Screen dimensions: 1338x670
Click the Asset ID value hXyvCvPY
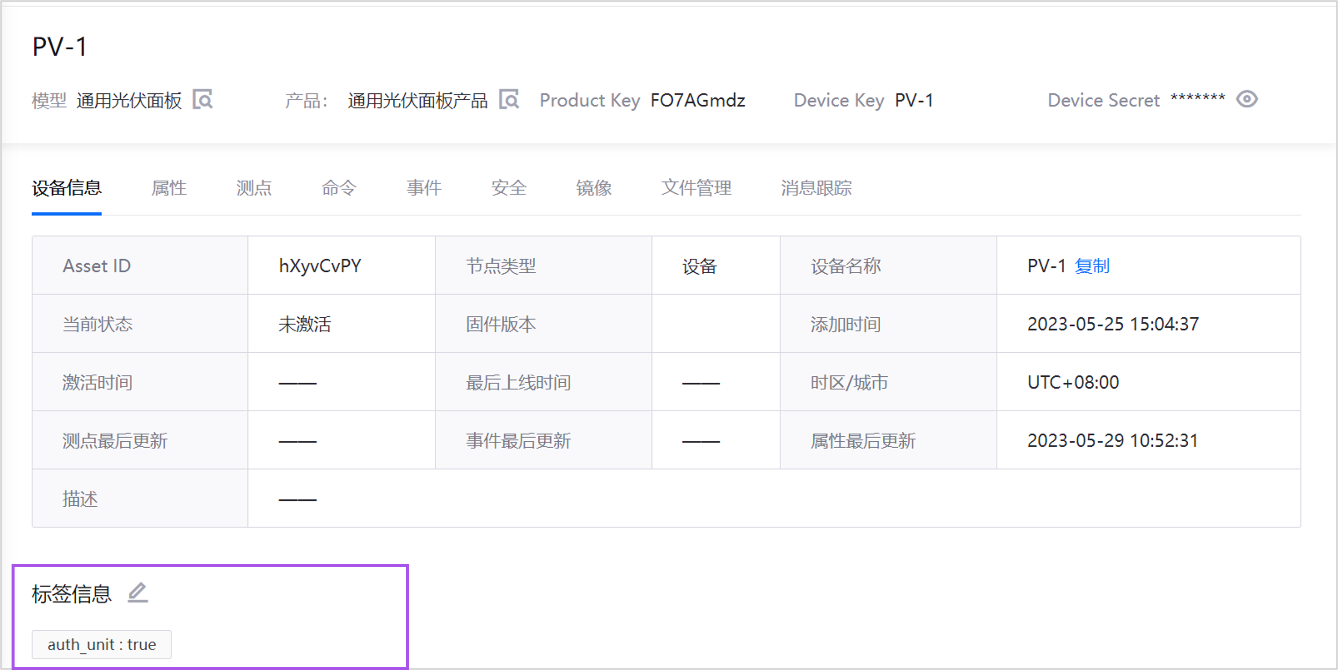click(320, 266)
